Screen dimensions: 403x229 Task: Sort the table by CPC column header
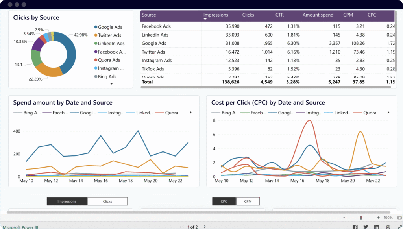point(372,15)
